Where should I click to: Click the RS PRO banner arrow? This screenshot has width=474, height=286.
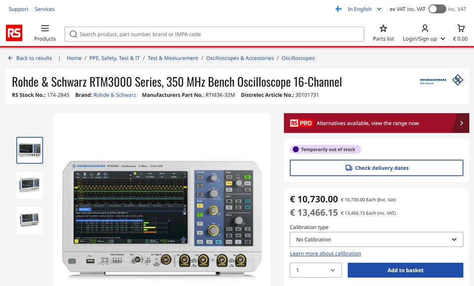tap(462, 123)
